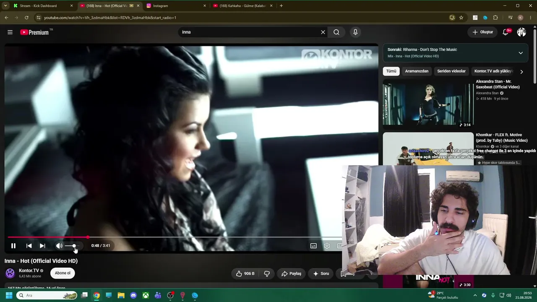Click the volume slider in the player

pyautogui.click(x=72, y=246)
